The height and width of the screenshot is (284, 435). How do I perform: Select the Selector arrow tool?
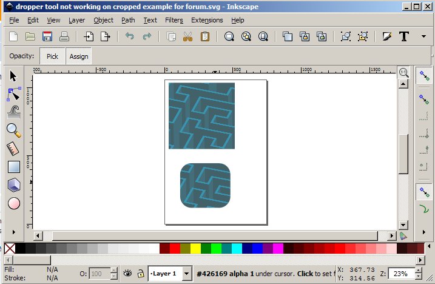click(13, 76)
